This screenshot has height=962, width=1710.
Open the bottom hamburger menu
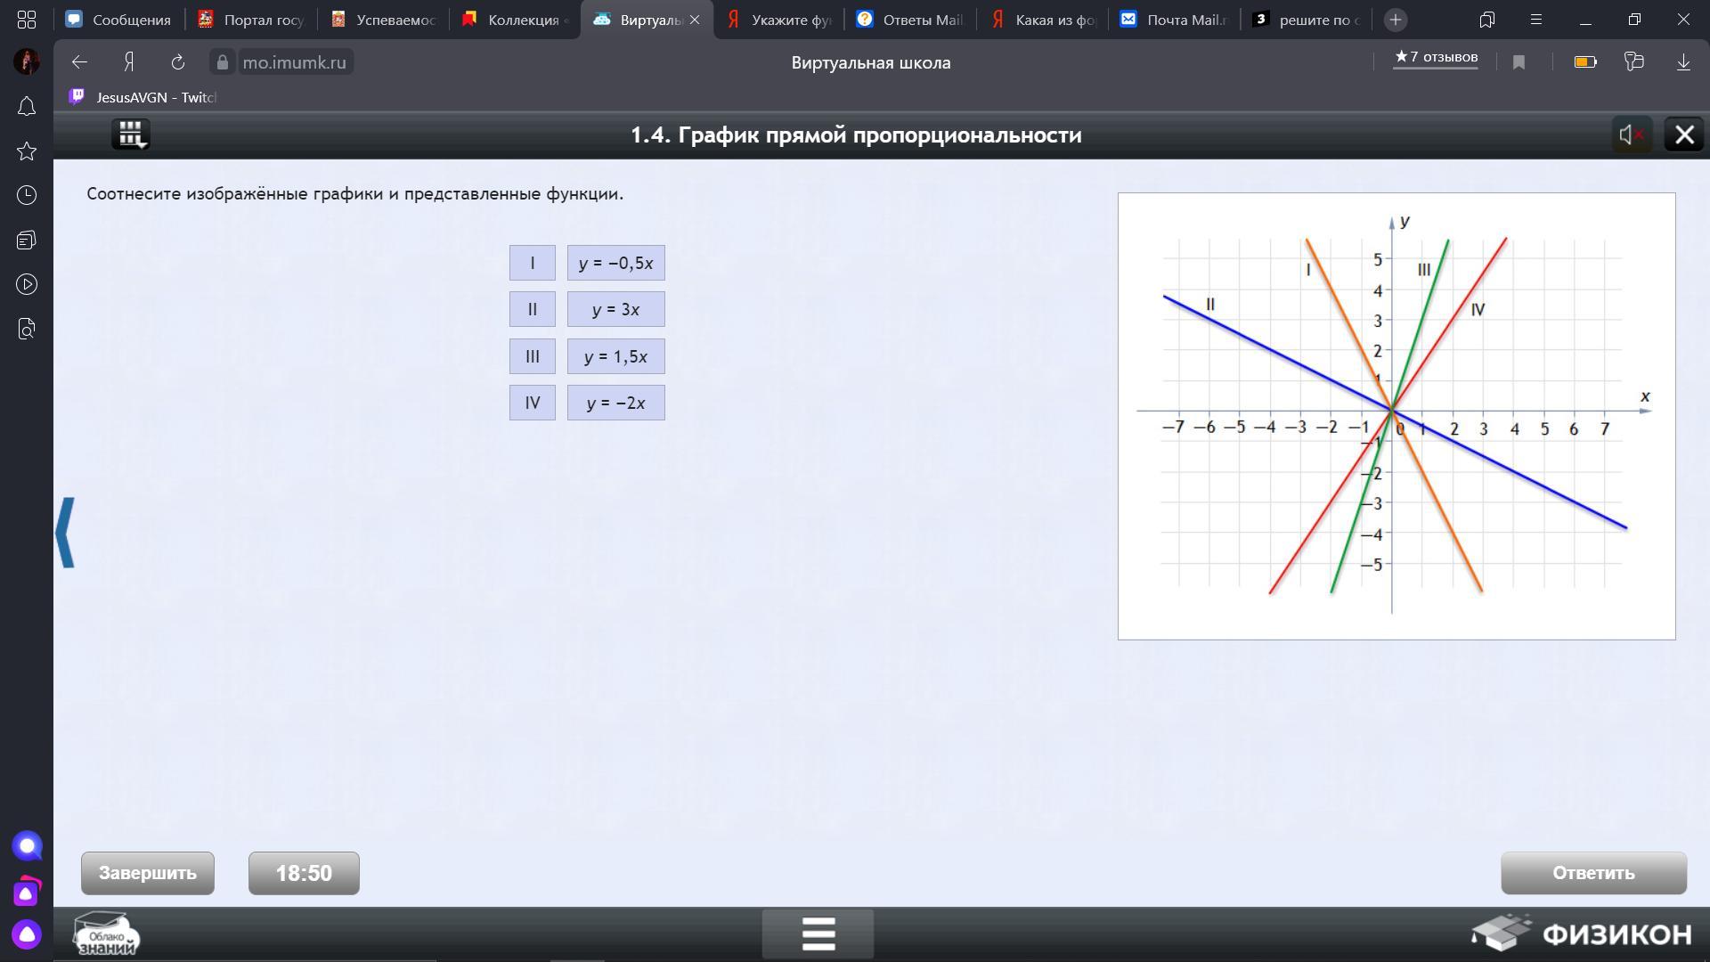[x=818, y=933]
